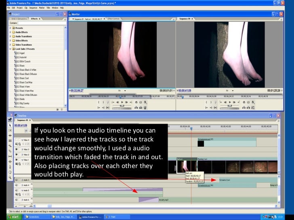The width and height of the screenshot is (294, 220).
Task: Switch to Effect Controls tab in Monitor
Action: click(x=113, y=19)
